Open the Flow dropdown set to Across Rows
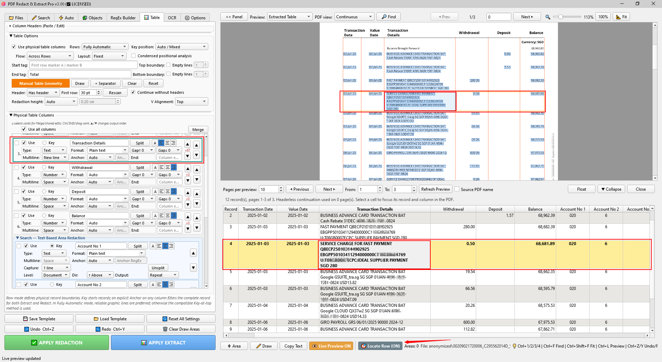 click(x=50, y=56)
